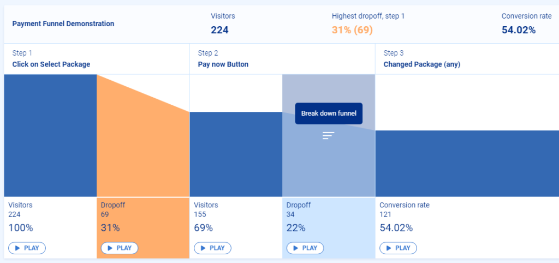559x263 pixels.
Task: Open the Step 3 Changed Package header
Action: (467, 59)
